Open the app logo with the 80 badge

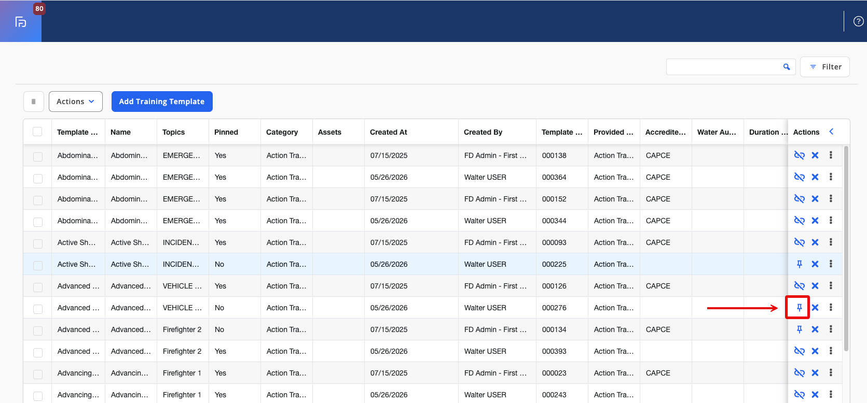(21, 21)
